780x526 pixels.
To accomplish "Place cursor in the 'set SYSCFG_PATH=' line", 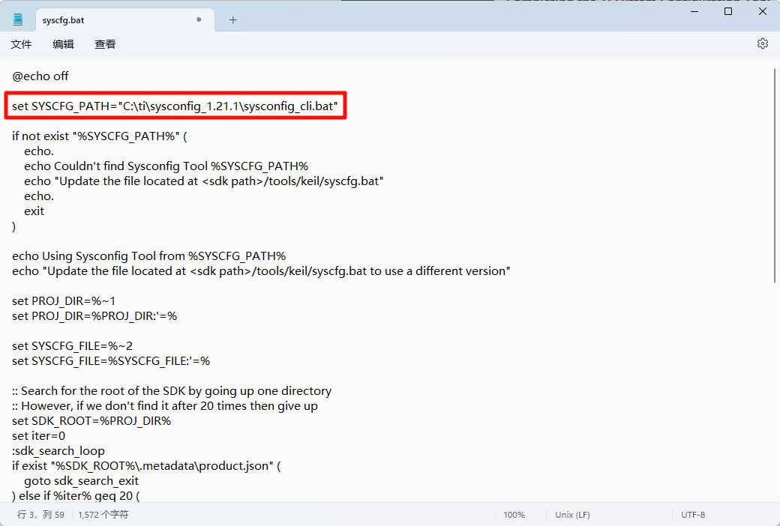I will [x=175, y=106].
